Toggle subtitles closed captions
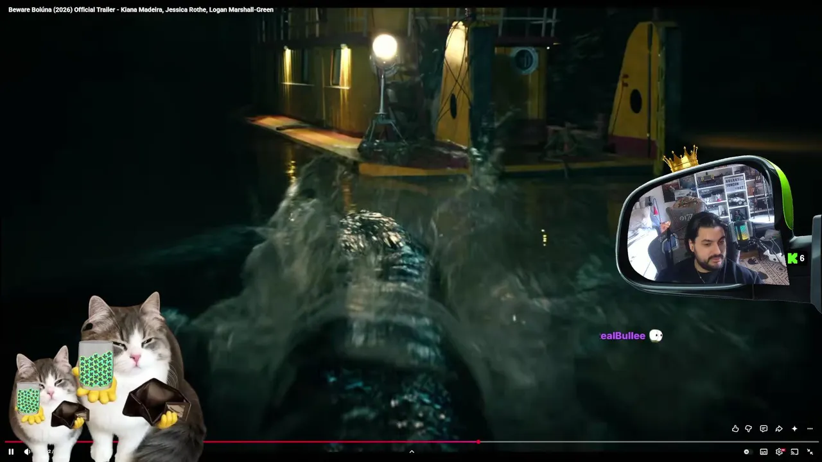The image size is (822, 462). (x=764, y=452)
